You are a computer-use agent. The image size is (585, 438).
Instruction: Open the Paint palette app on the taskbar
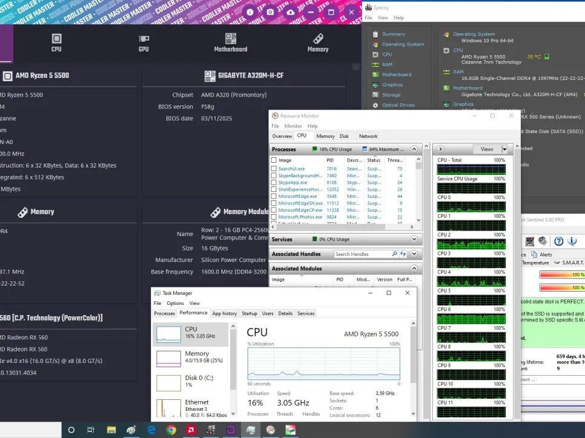point(131,430)
